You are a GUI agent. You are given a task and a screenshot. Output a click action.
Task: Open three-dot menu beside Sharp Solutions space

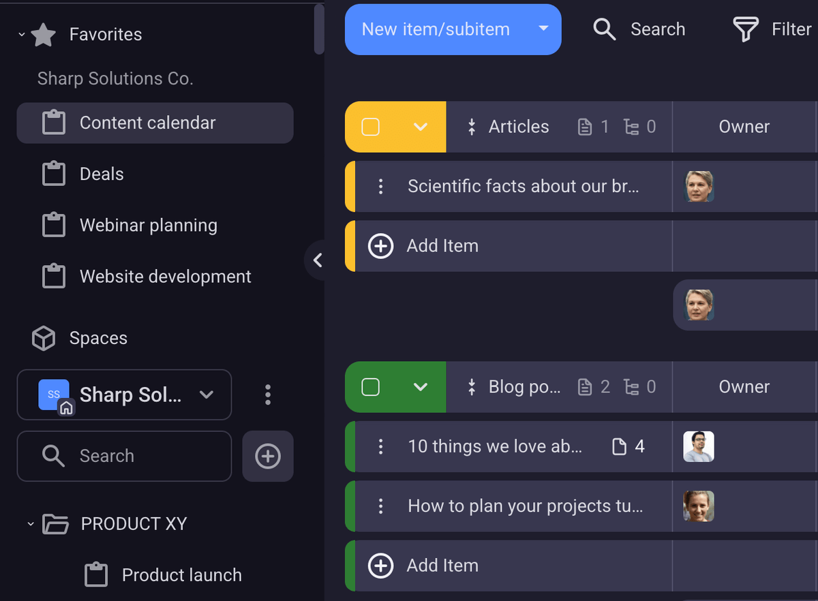point(268,395)
